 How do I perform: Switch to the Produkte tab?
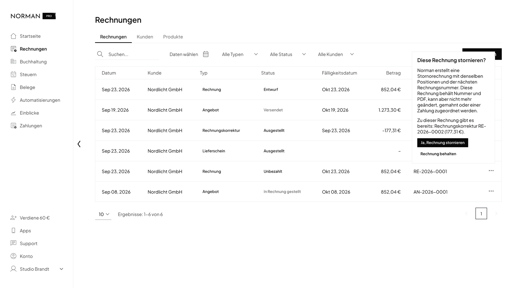point(173,37)
